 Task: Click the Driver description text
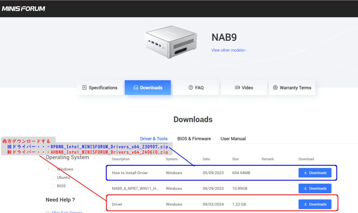click(x=117, y=204)
